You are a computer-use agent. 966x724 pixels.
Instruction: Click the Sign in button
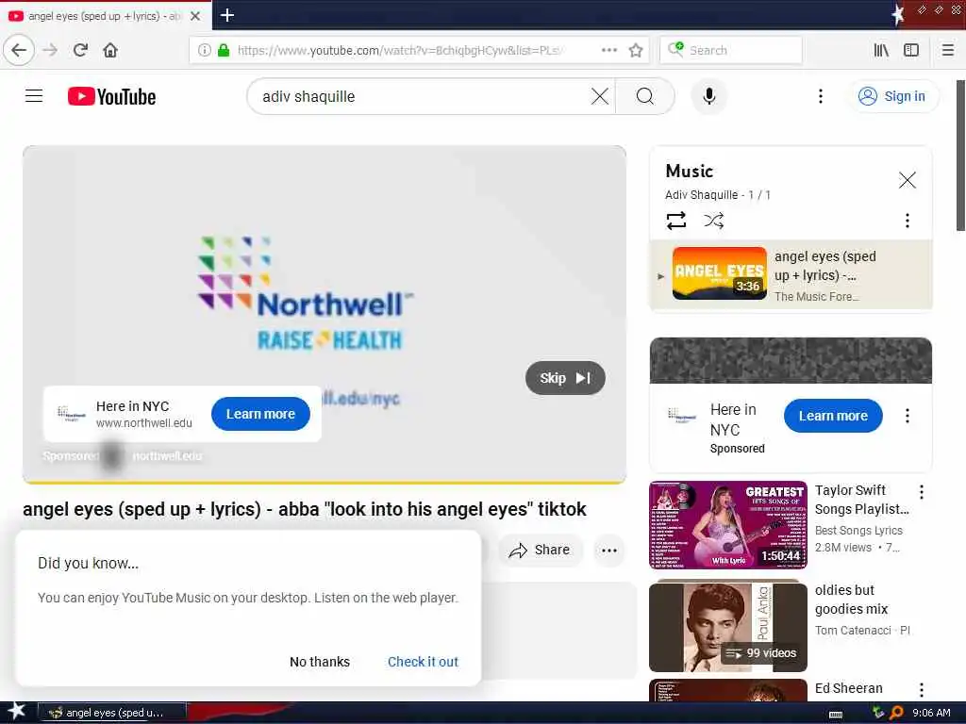892,96
